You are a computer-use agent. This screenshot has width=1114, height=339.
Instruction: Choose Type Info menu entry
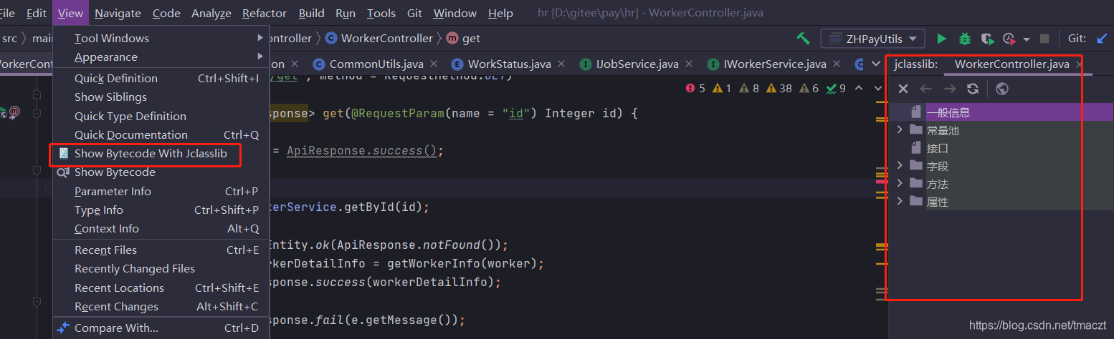(161, 210)
